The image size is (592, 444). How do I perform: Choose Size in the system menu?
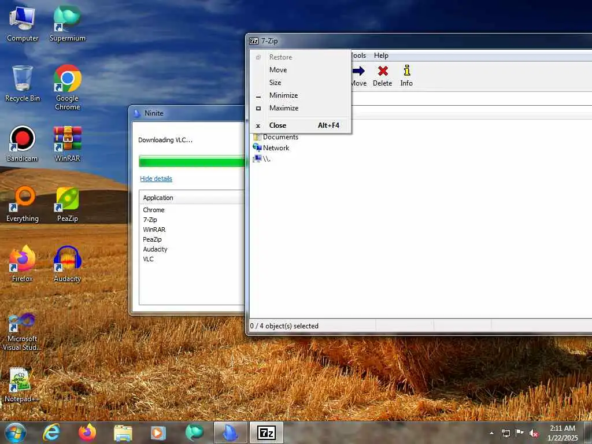pos(301,83)
